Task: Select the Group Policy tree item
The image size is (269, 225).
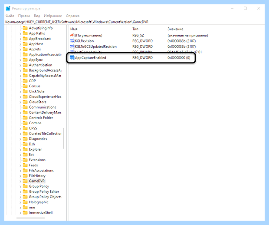Action: click(39, 186)
